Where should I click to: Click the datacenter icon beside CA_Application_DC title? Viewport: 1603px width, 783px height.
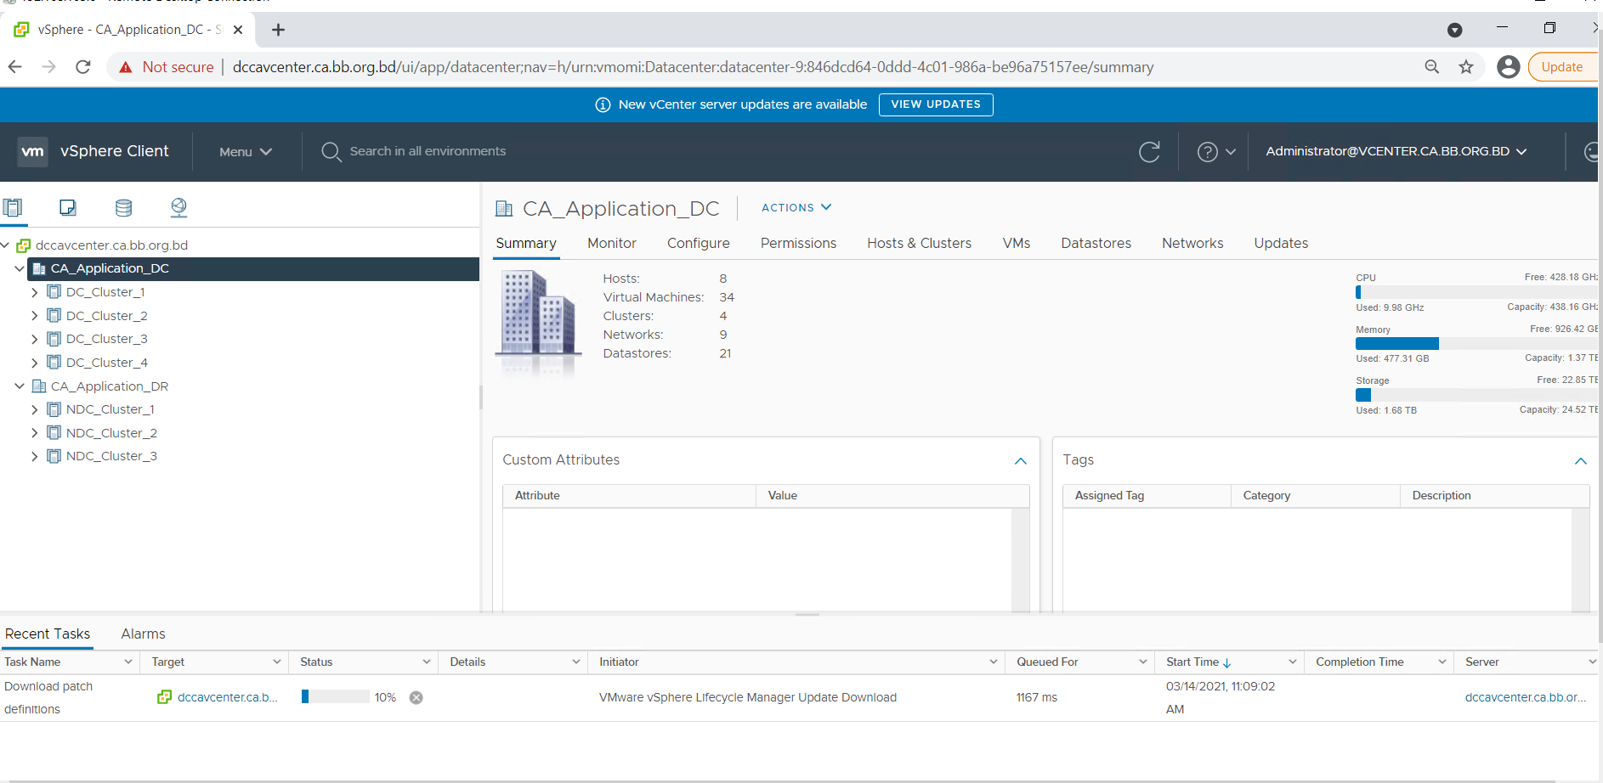pyautogui.click(x=504, y=208)
